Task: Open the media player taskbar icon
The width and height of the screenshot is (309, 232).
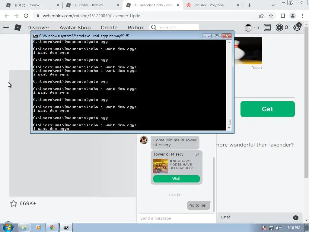Action: 38,228
